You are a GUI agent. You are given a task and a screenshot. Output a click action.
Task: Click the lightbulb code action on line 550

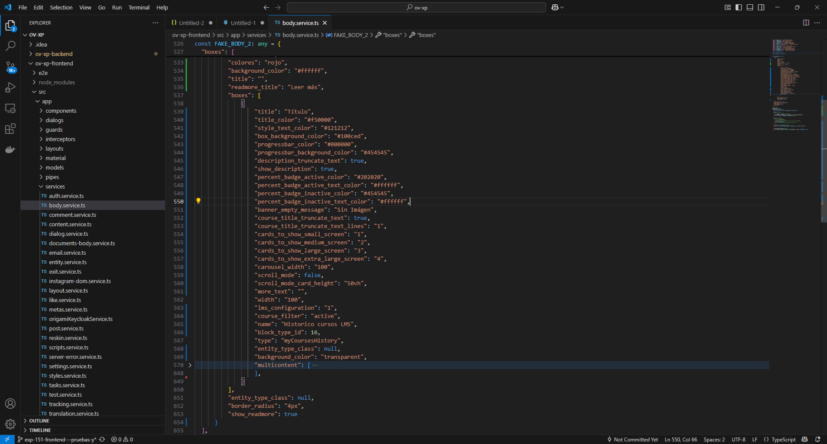coord(198,201)
